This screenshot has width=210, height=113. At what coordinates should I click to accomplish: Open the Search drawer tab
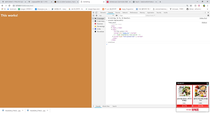(114, 106)
